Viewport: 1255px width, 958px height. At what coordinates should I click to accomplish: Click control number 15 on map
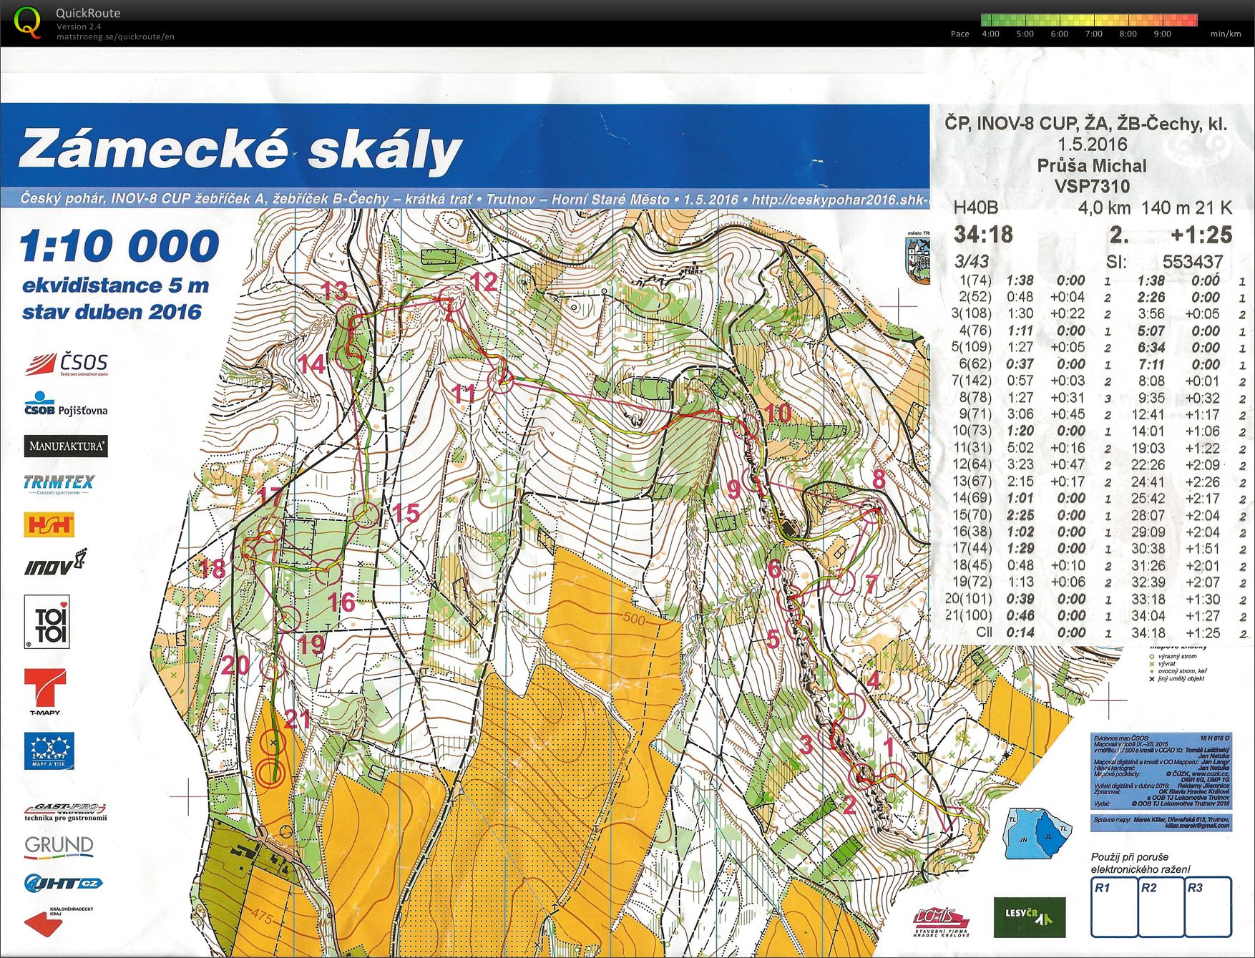(x=406, y=513)
